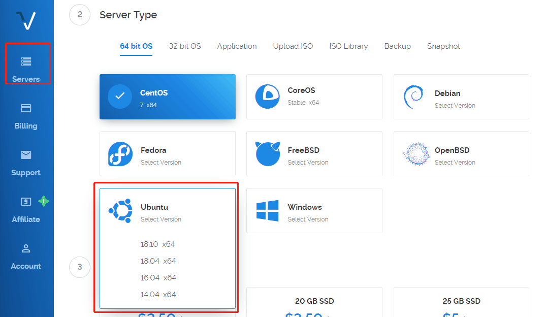Pick Ubuntu 14.04 x64 from list
This screenshot has width=546, height=317.
(158, 295)
